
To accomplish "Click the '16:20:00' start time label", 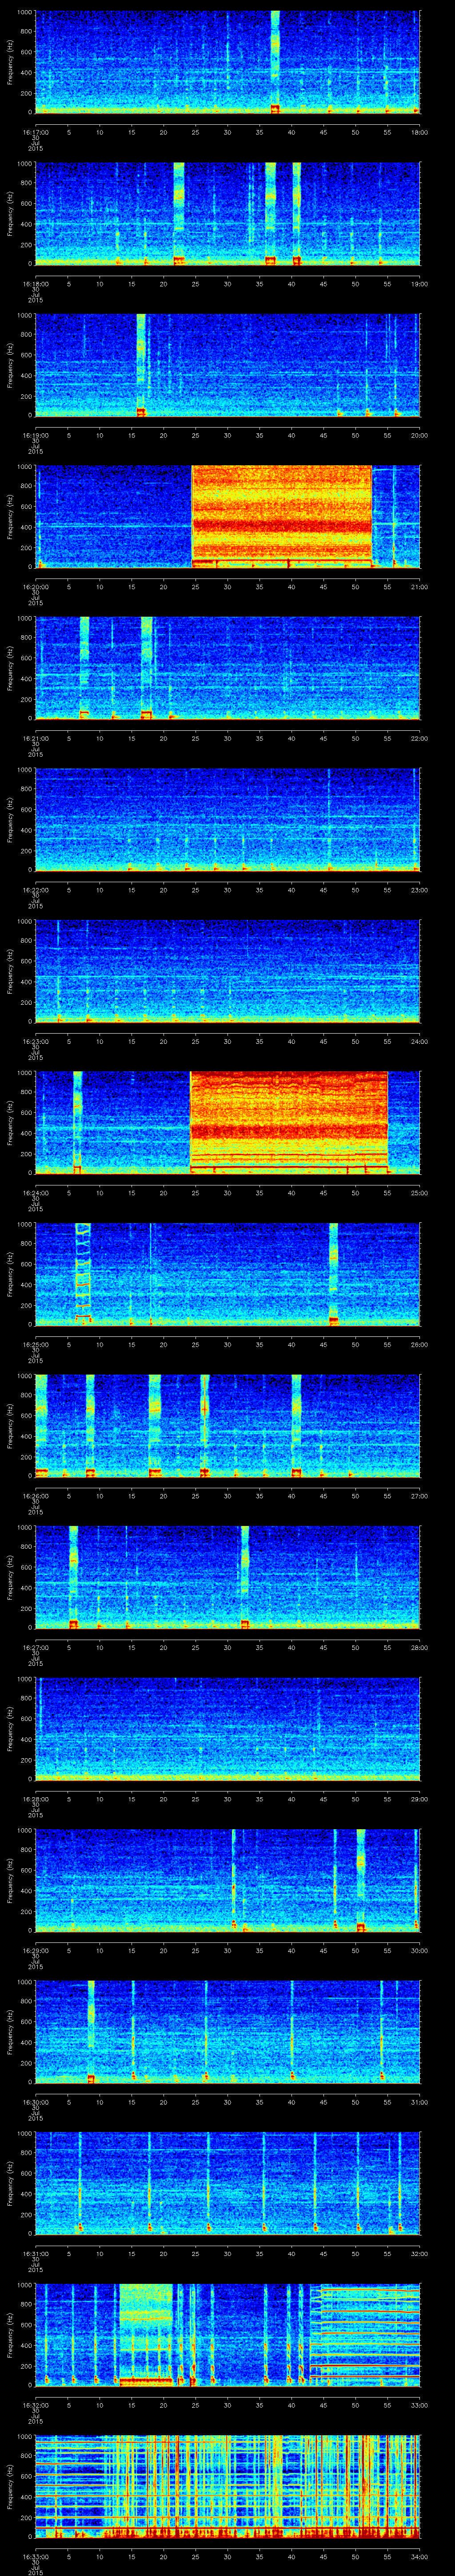I will 35,586.
